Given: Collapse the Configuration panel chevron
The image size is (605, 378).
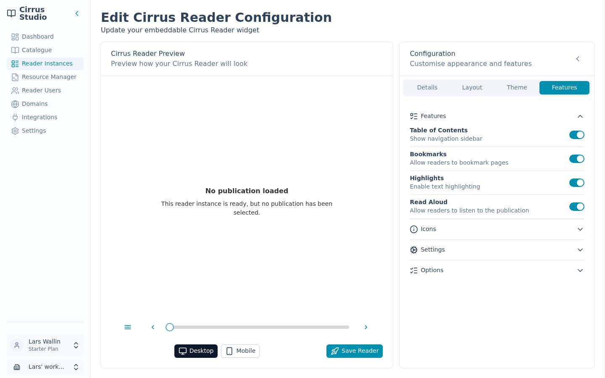Looking at the screenshot, I should 578,59.
